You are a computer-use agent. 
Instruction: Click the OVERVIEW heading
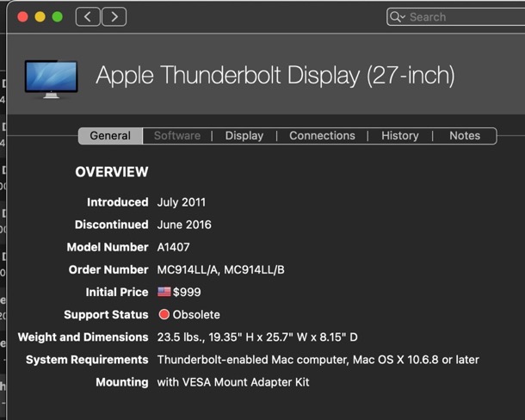[x=112, y=172]
